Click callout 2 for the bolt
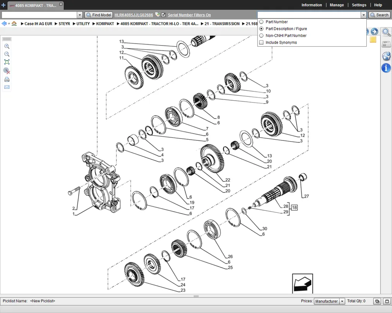Screen dimensions: 392x313 [73, 208]
